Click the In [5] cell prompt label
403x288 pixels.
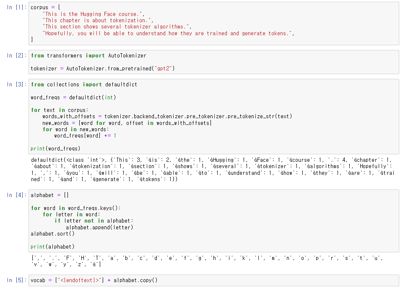(x=17, y=280)
